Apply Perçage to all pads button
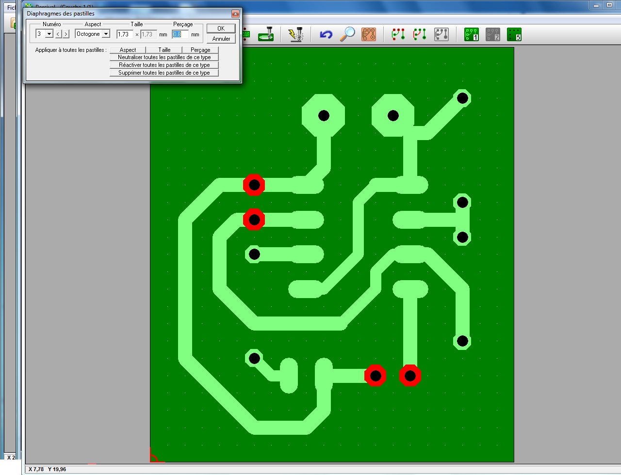Viewport: 621px width, 475px height. (x=200, y=50)
